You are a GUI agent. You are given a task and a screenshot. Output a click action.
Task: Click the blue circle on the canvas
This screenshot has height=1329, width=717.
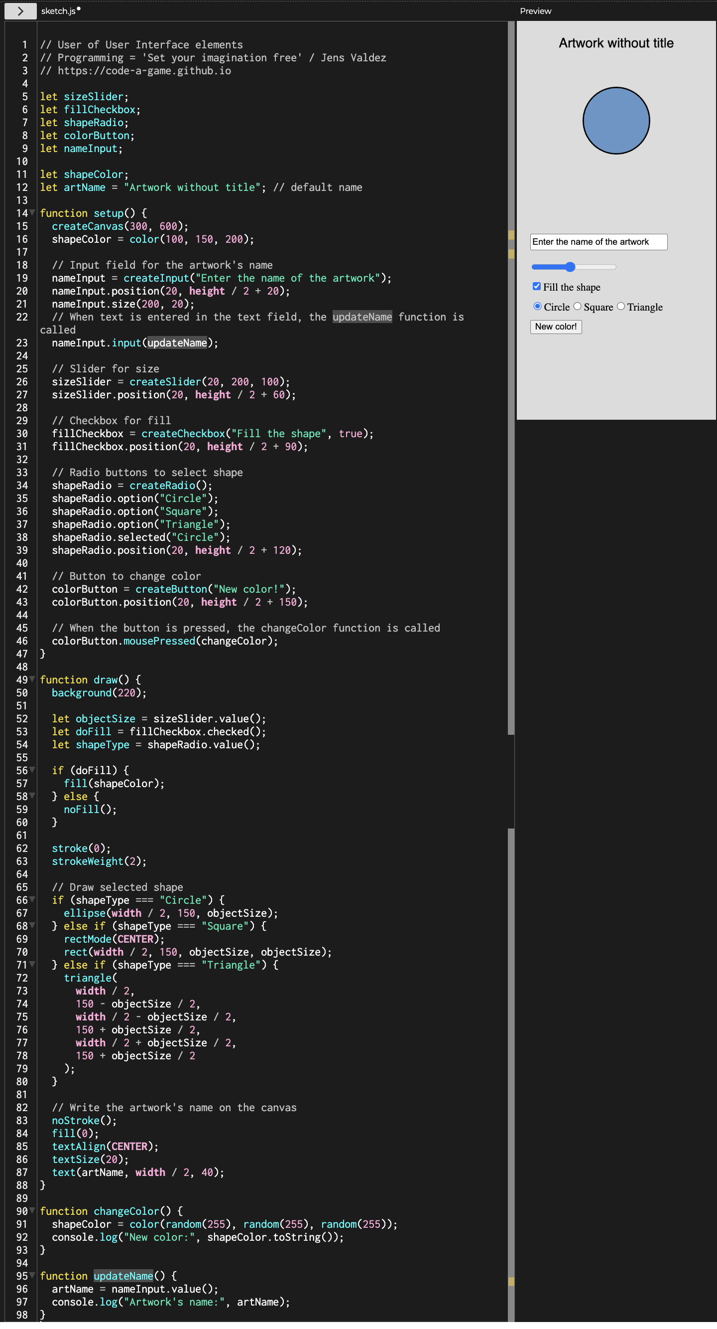tap(616, 121)
